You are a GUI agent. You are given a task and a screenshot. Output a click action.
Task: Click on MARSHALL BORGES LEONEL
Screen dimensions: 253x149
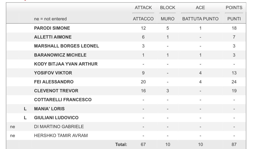(x=66, y=46)
